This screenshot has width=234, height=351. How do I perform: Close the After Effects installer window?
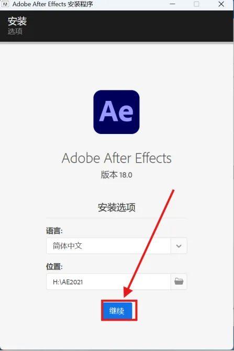(221, 4)
